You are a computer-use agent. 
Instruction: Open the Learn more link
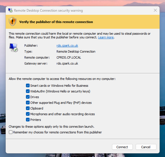tap(106, 37)
